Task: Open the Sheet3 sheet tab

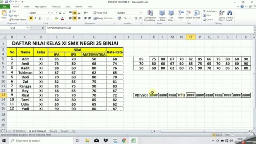Action: 65,131
